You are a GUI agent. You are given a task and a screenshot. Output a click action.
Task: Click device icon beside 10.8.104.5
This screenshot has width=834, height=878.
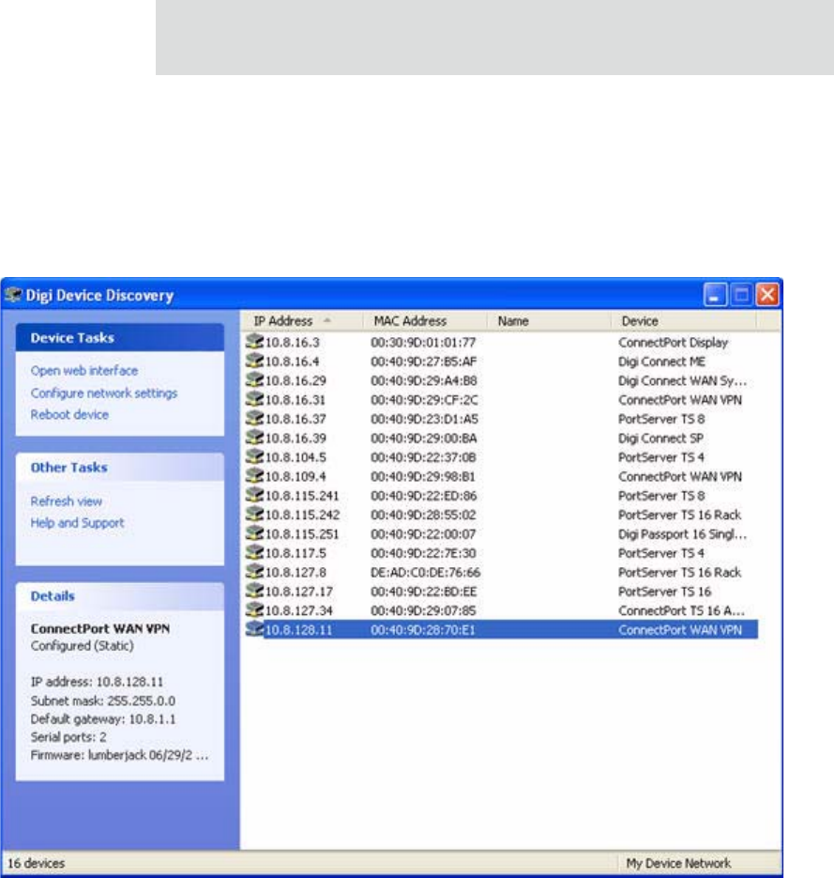(x=254, y=457)
